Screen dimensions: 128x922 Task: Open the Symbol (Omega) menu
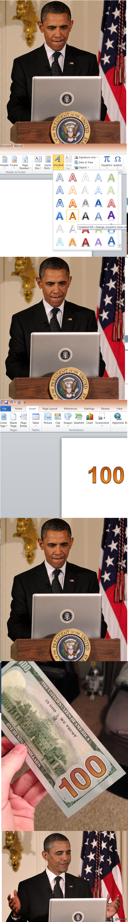[x=118, y=161]
